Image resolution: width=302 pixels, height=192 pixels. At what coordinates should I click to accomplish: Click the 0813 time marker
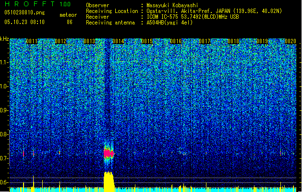[x=89, y=41]
